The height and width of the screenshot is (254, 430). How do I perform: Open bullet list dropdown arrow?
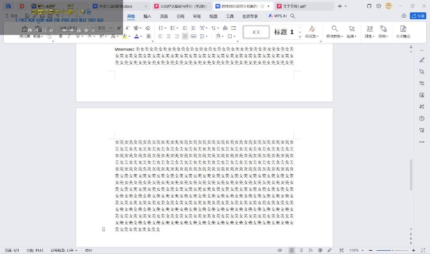click(x=166, y=28)
